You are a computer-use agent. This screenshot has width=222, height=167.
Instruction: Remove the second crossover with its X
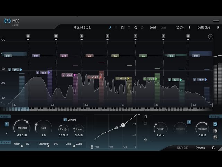(x=56, y=36)
